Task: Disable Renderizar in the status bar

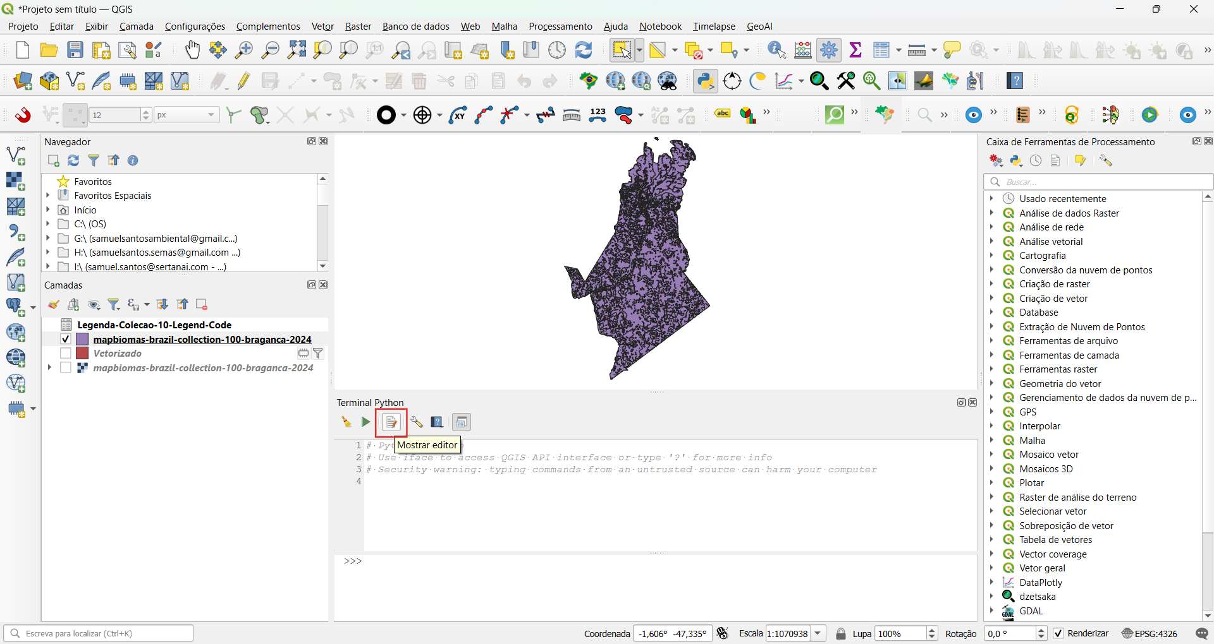Action: 1058,633
